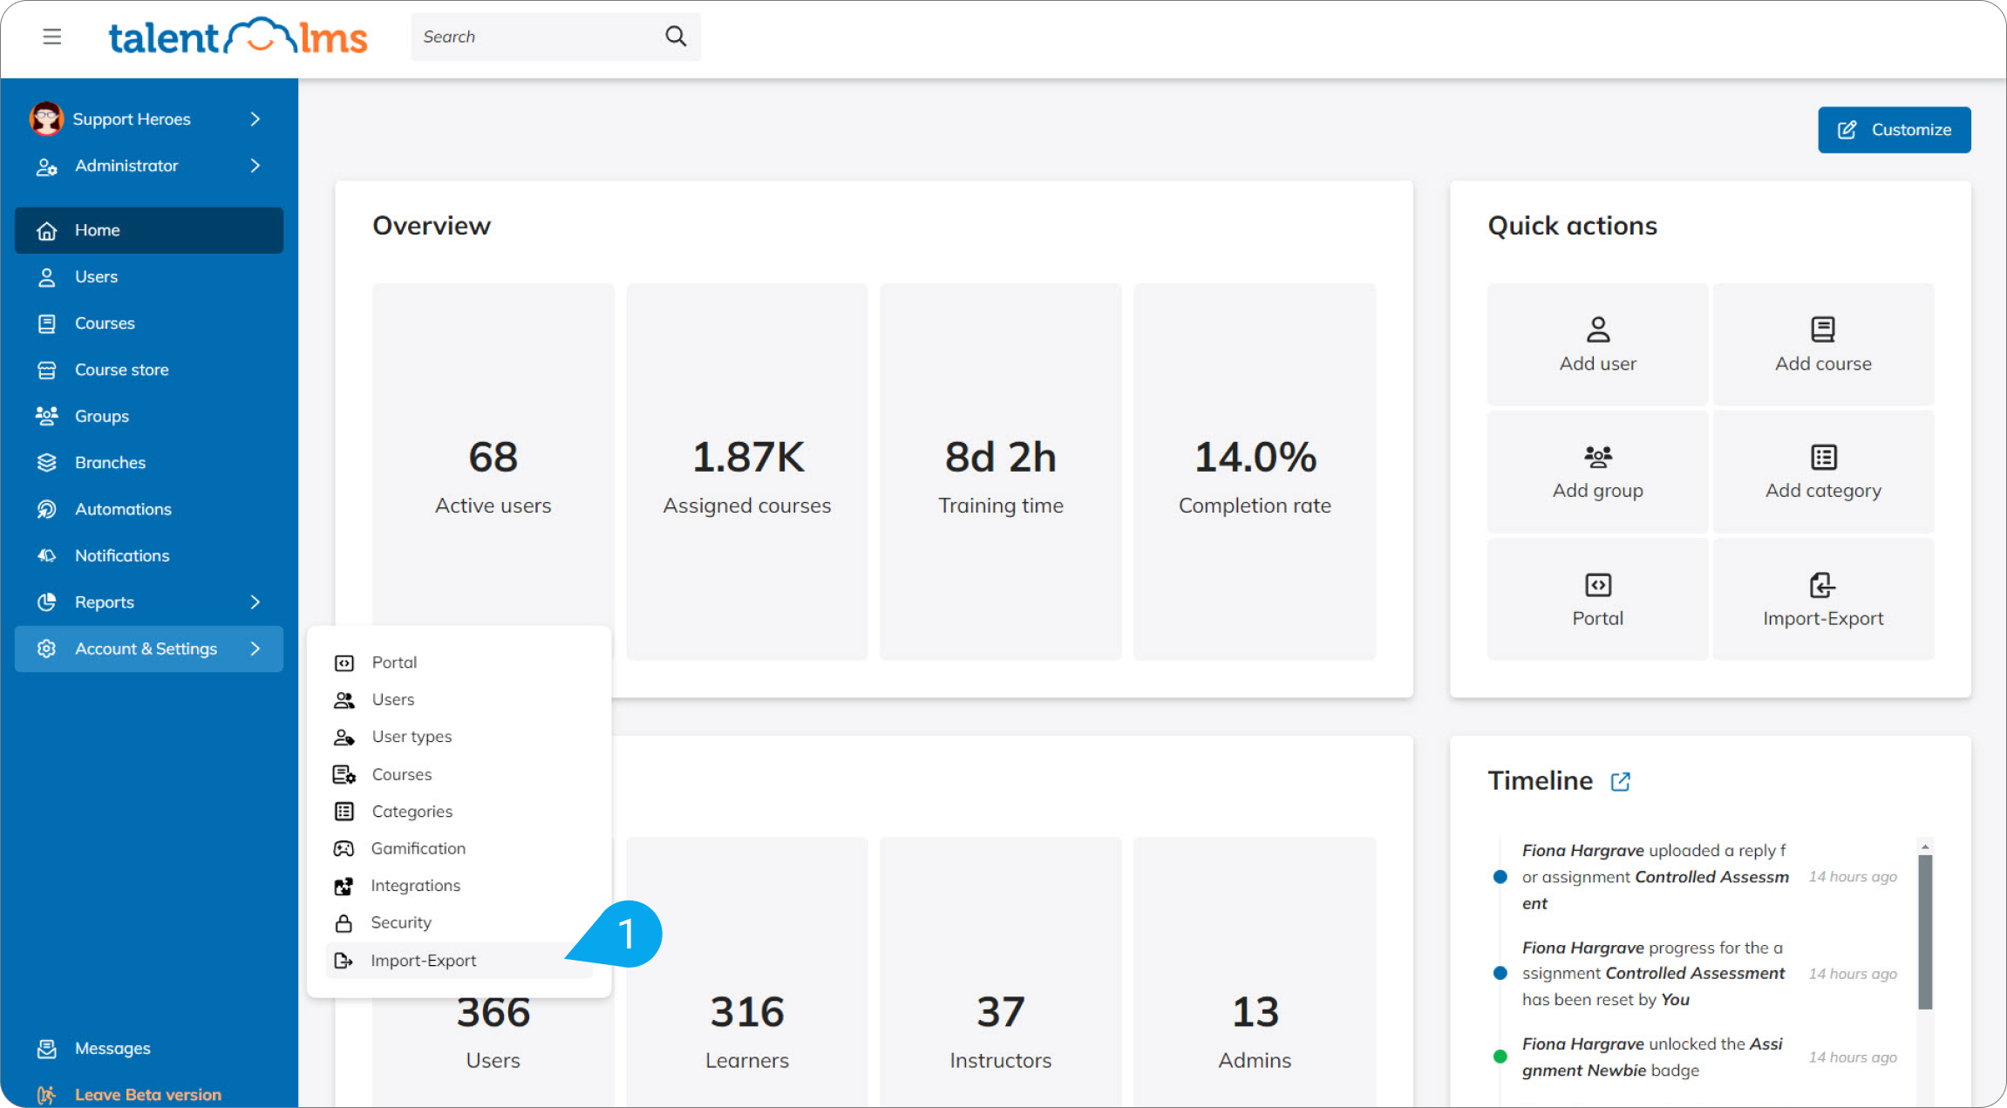Viewport: 2007px width, 1108px height.
Task: Select User types in the submenu
Action: [x=459, y=737]
